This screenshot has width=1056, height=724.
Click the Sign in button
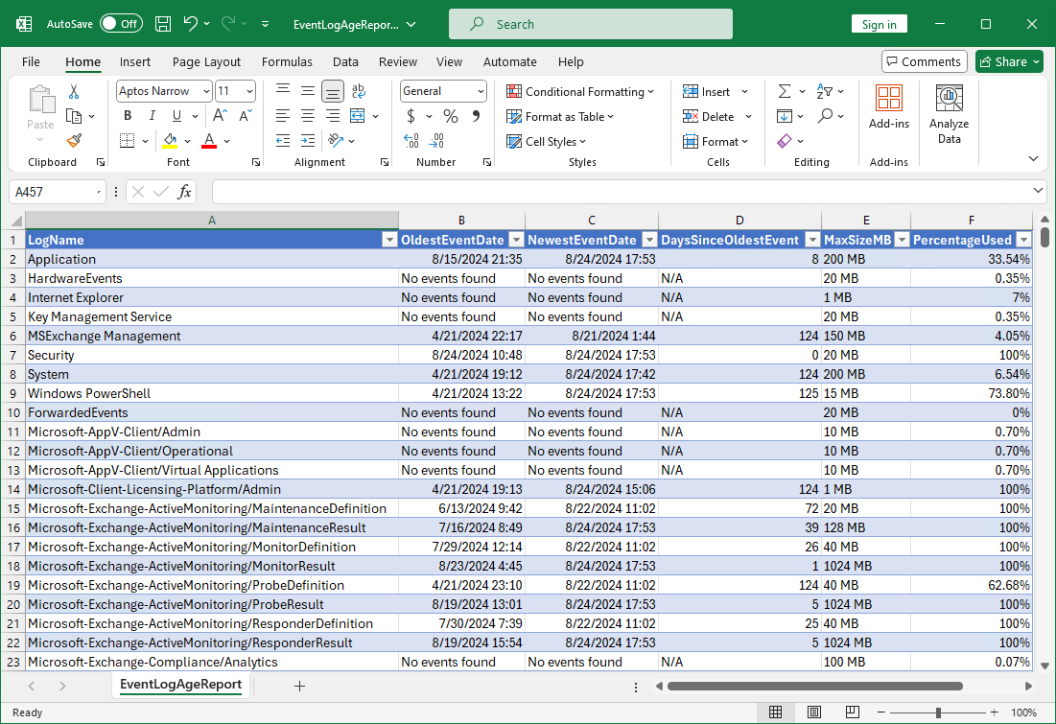coord(879,24)
